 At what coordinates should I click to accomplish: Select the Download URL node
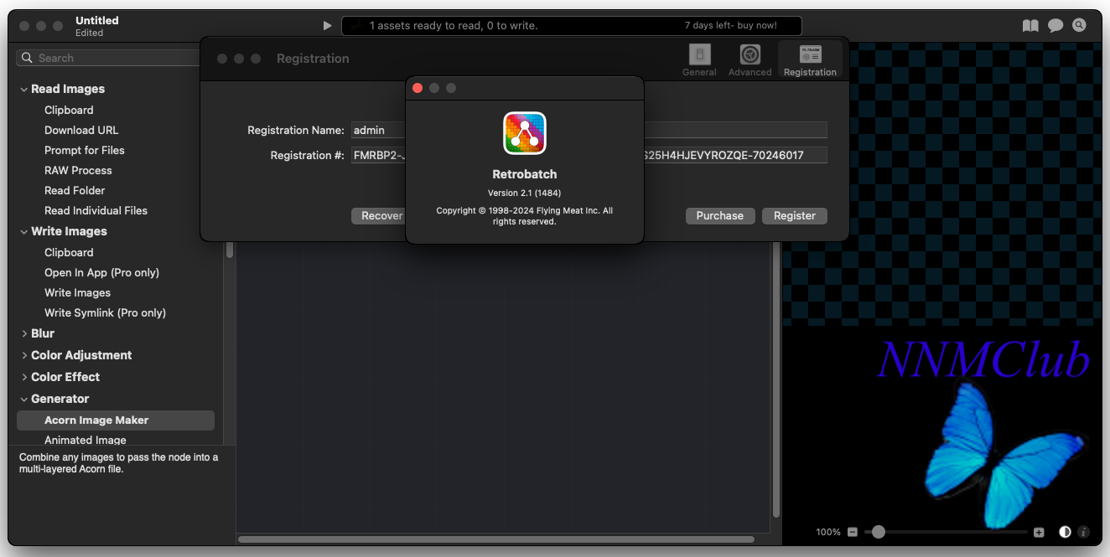point(81,130)
